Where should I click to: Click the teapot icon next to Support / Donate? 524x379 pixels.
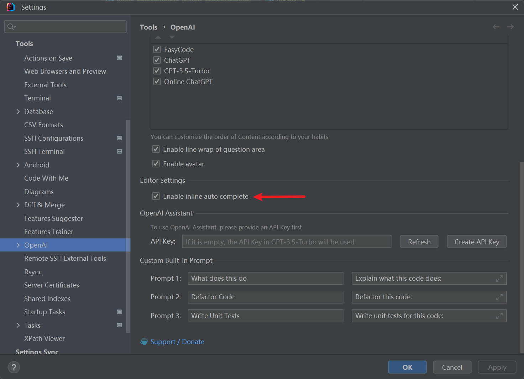[x=144, y=341]
